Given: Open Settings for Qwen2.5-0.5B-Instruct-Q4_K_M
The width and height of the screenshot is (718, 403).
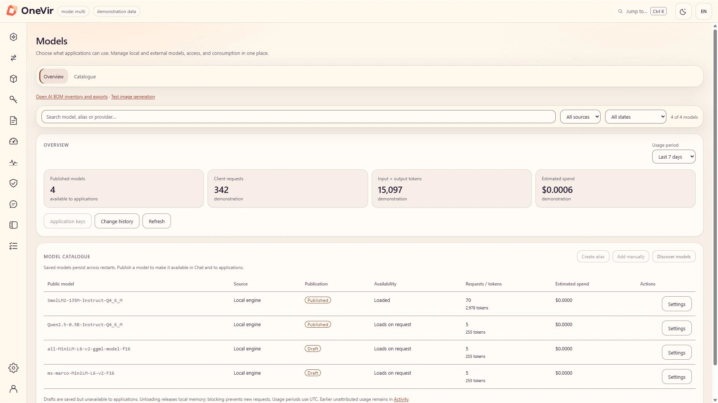Looking at the screenshot, I should (x=677, y=328).
